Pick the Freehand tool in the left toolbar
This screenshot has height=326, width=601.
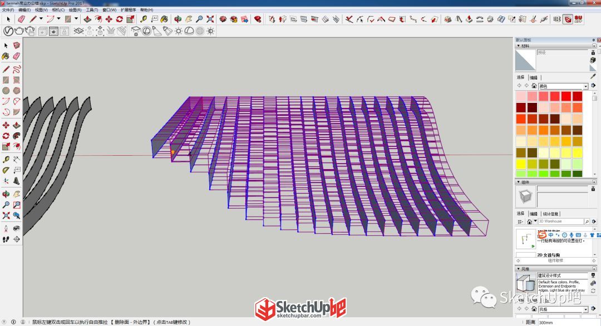17,70
